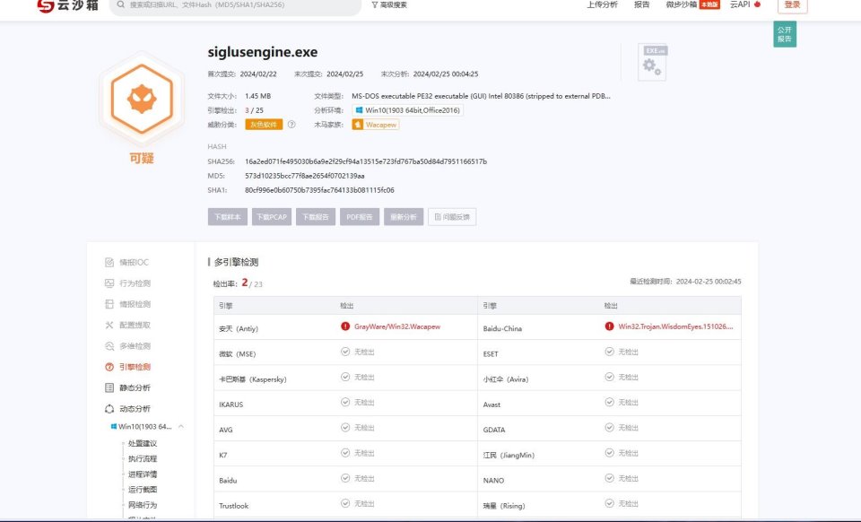Click check icon in IKARUS row
Screen dimensions: 861x522
click(x=345, y=403)
